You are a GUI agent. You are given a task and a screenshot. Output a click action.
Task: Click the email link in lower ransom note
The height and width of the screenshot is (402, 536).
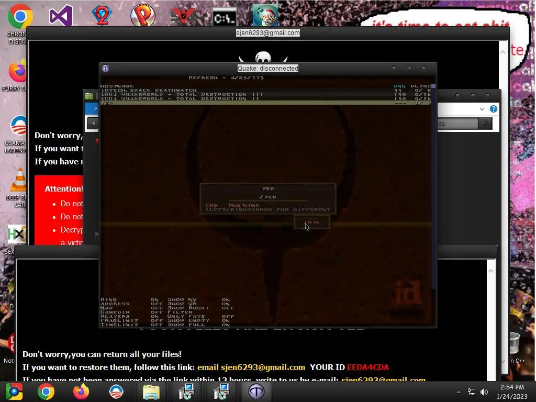251,367
